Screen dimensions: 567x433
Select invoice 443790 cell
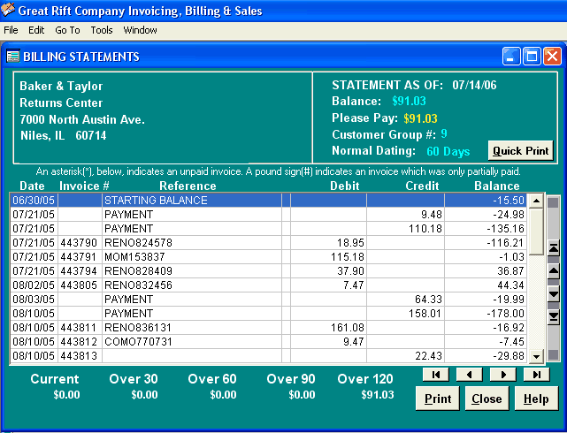click(x=80, y=243)
